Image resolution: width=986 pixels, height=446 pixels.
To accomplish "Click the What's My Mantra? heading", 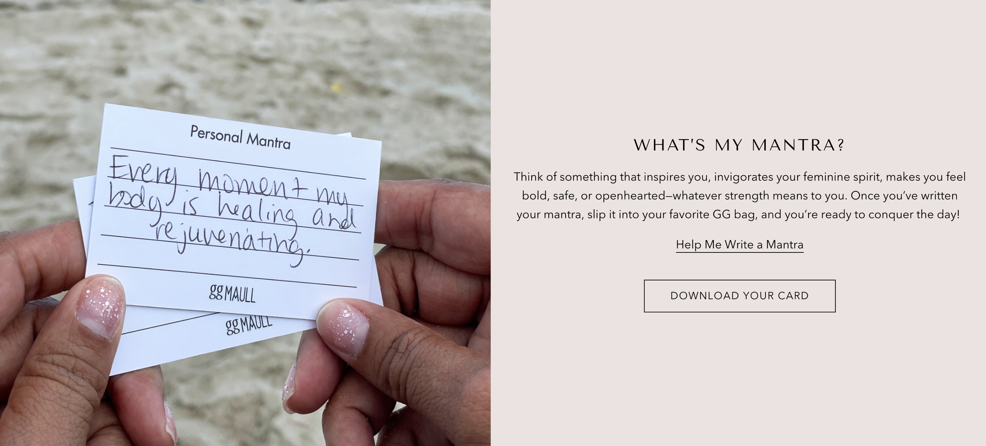I will pyautogui.click(x=739, y=145).
